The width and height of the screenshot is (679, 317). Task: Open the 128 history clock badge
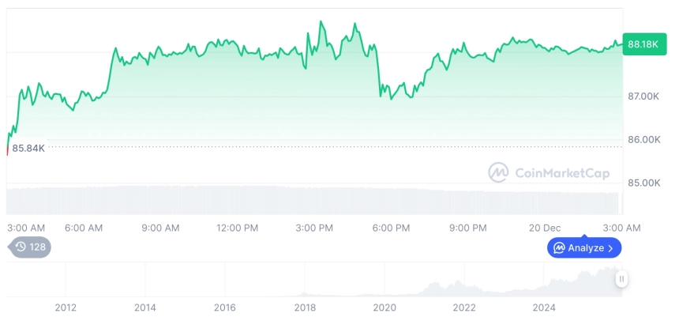(x=31, y=247)
